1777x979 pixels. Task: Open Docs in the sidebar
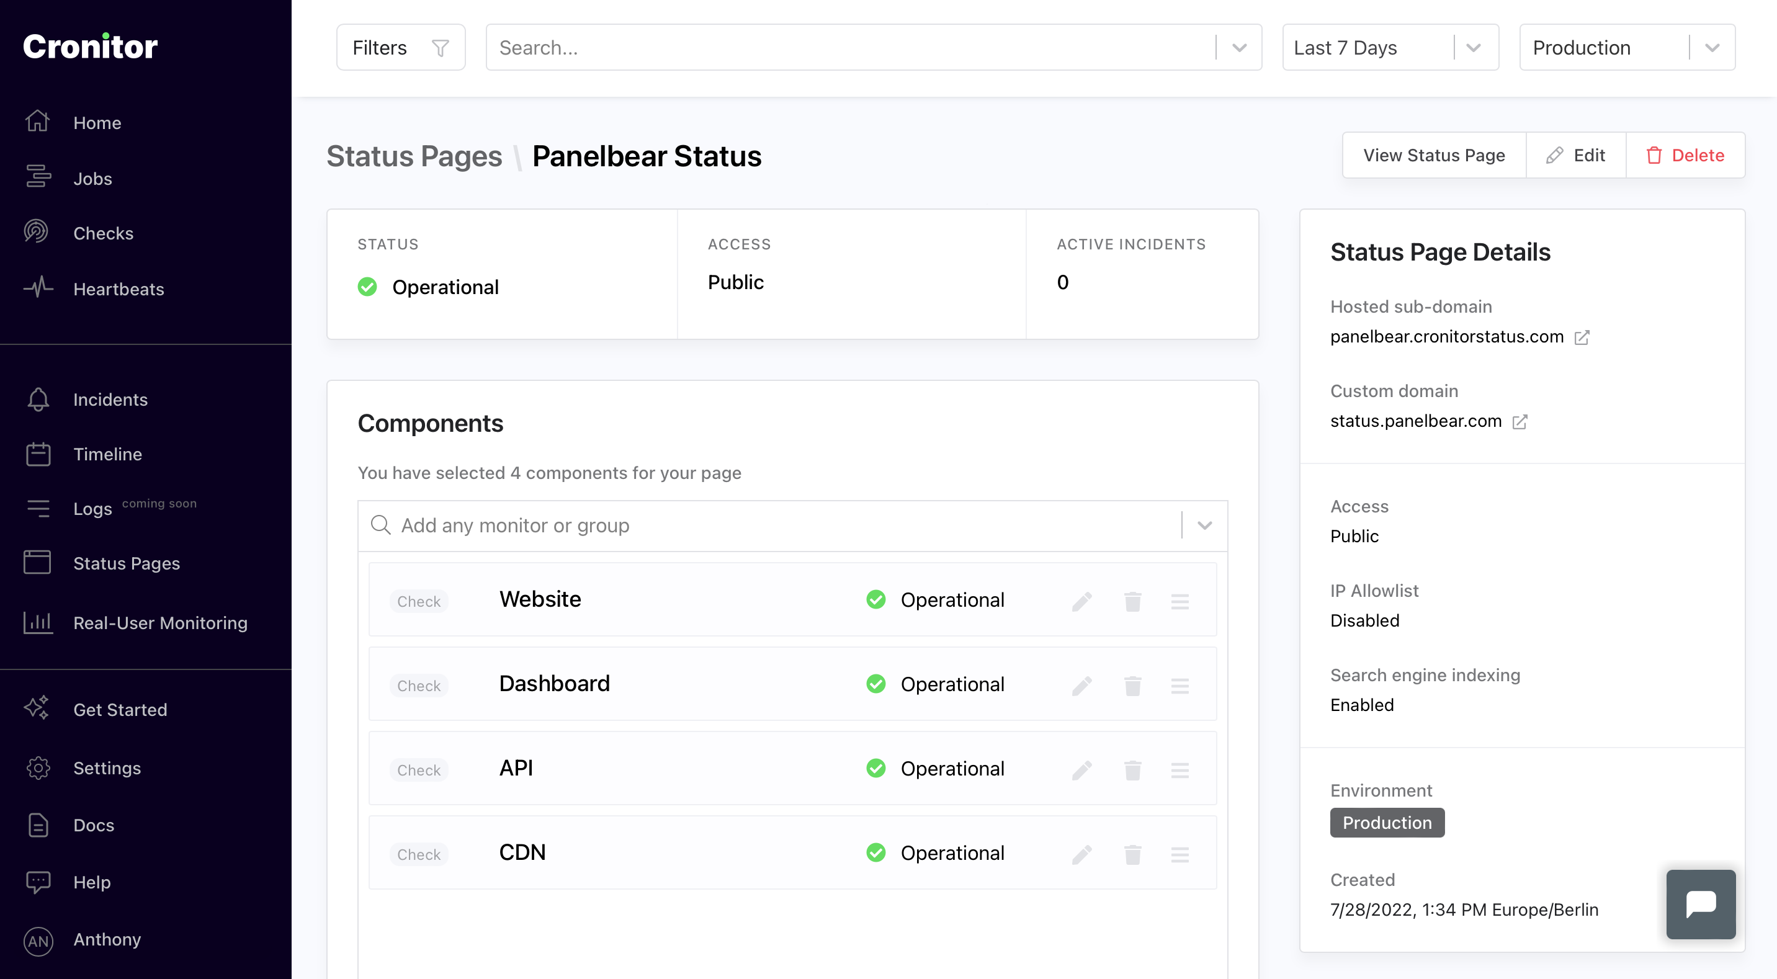point(94,825)
